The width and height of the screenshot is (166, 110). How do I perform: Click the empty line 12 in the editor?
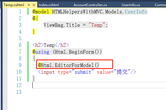pyautogui.click(x=99, y=85)
